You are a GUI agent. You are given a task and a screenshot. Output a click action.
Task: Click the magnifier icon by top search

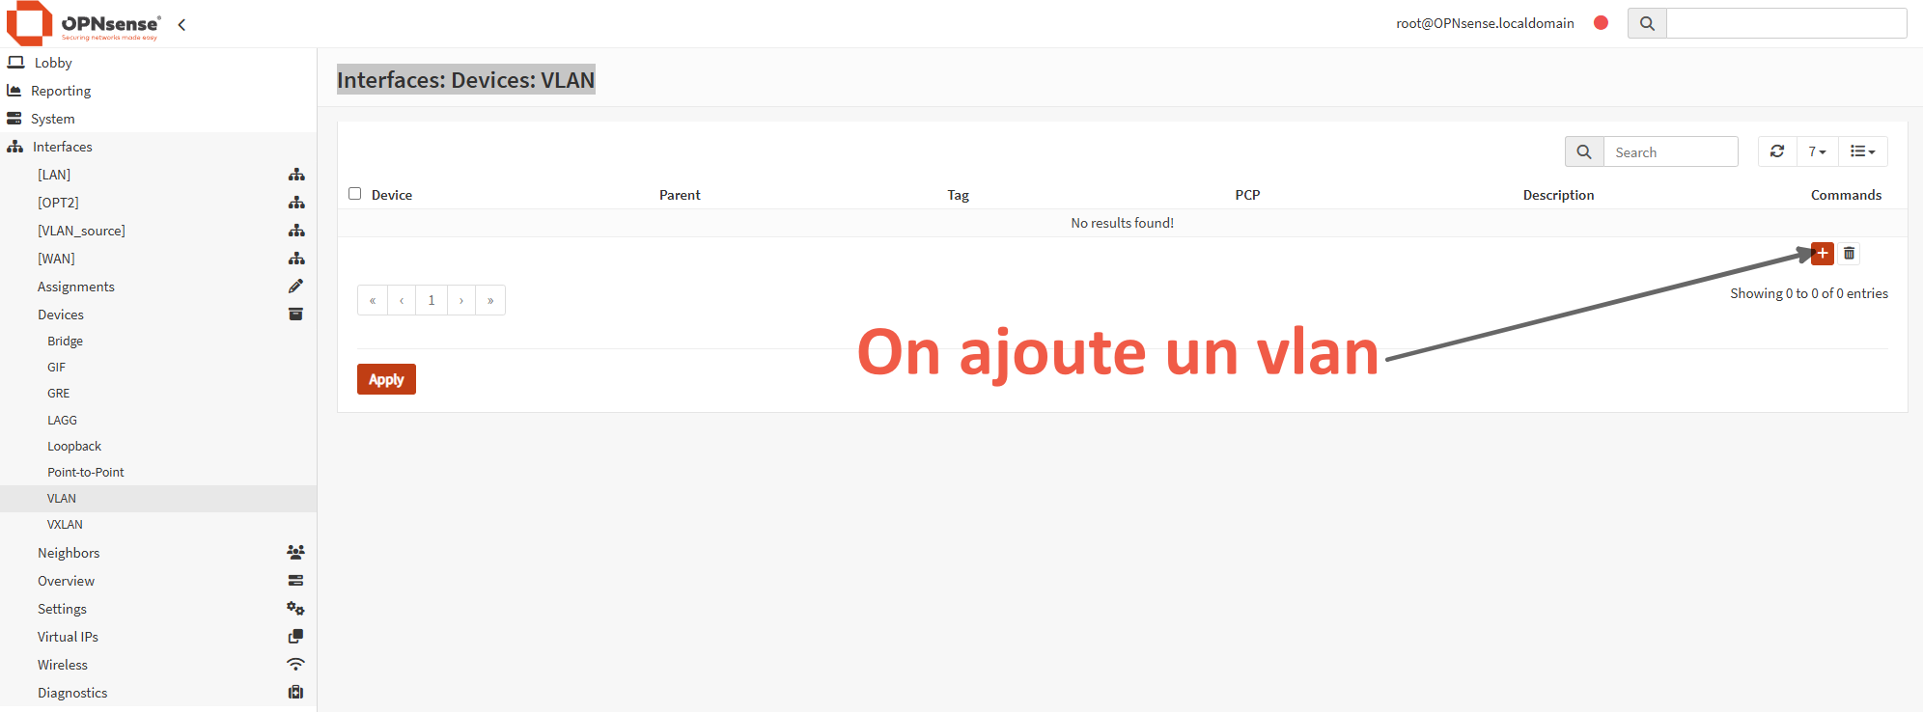(1647, 24)
